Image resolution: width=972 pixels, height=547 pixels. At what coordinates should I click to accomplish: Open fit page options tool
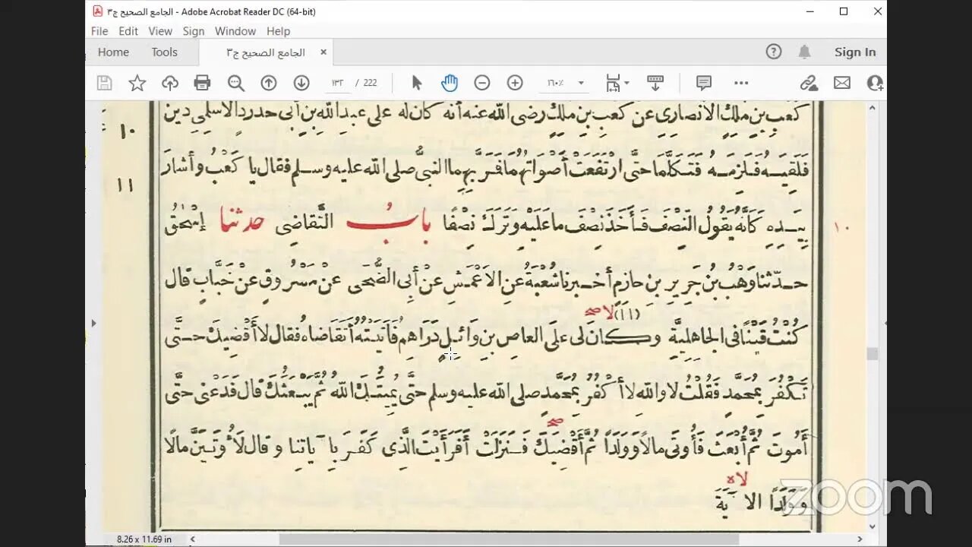617,83
